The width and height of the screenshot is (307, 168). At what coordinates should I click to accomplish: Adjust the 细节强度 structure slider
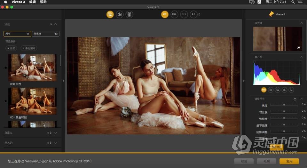point(284,125)
